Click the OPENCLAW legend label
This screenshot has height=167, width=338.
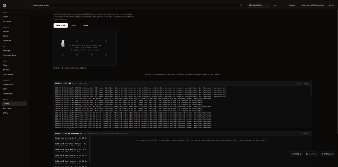76,68
